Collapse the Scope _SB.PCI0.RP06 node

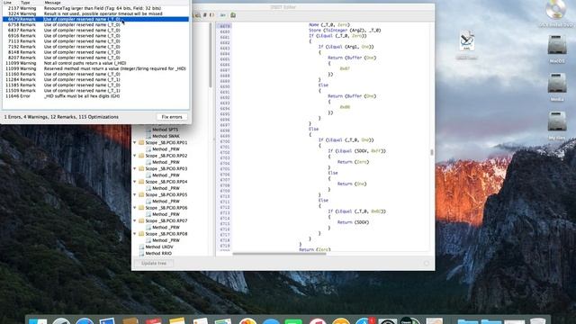pos(135,208)
